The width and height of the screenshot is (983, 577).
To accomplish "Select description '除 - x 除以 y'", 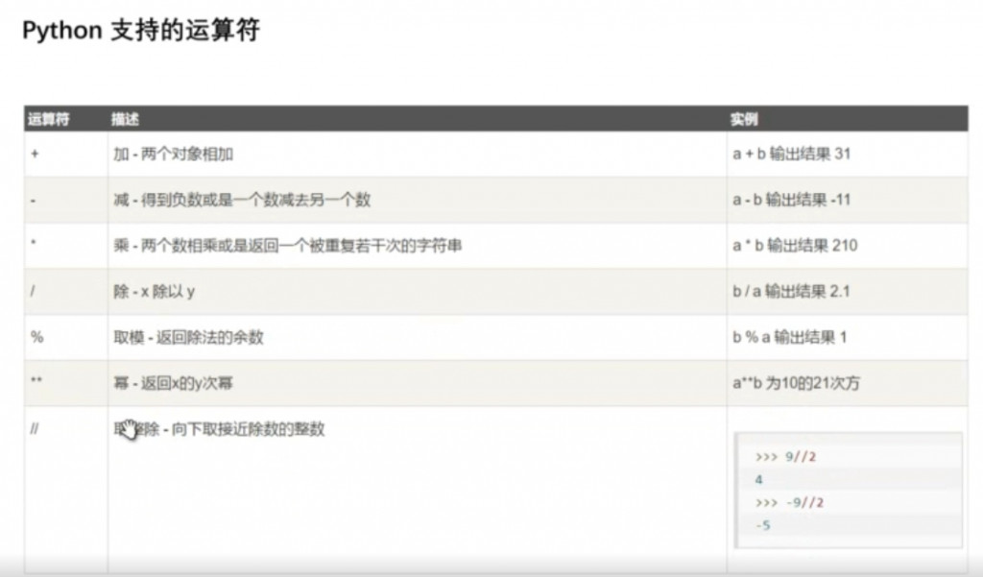I will (155, 292).
